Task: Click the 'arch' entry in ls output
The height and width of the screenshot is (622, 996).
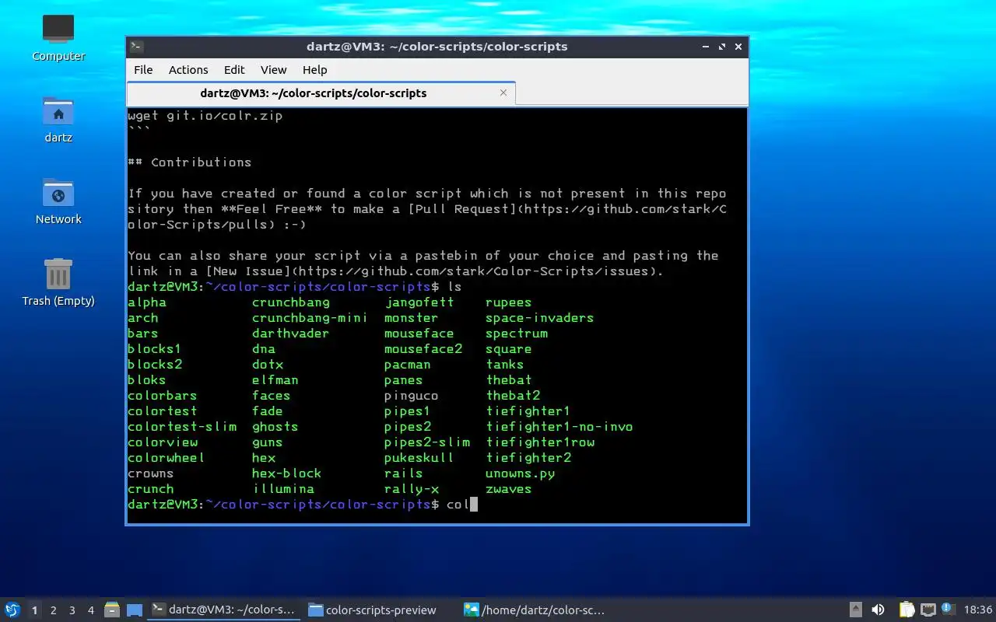Action: pos(143,318)
